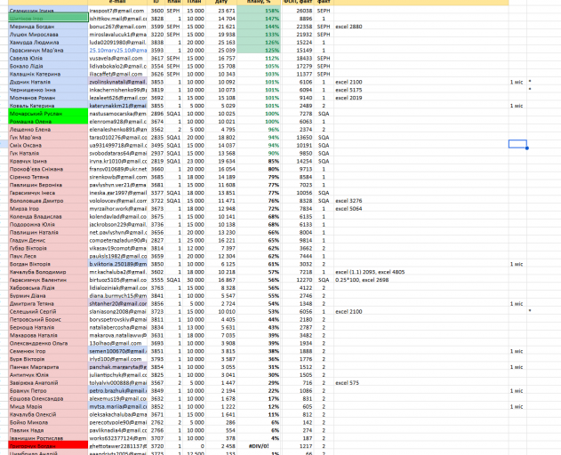This screenshot has height=455, width=561.
Task: Click the name Мирза Ігор
Action: pos(48,209)
